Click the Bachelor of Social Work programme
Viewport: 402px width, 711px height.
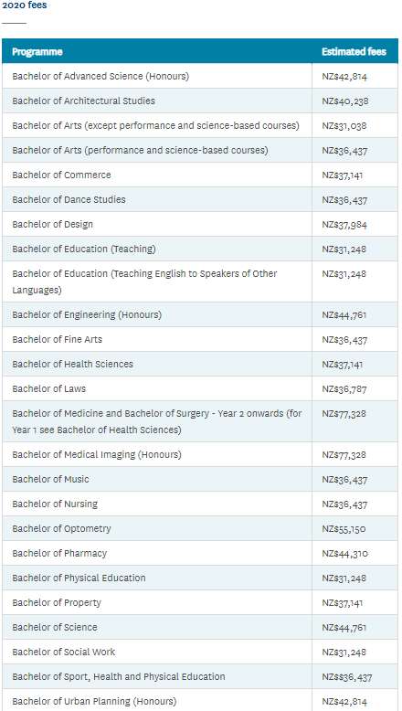pyautogui.click(x=63, y=652)
